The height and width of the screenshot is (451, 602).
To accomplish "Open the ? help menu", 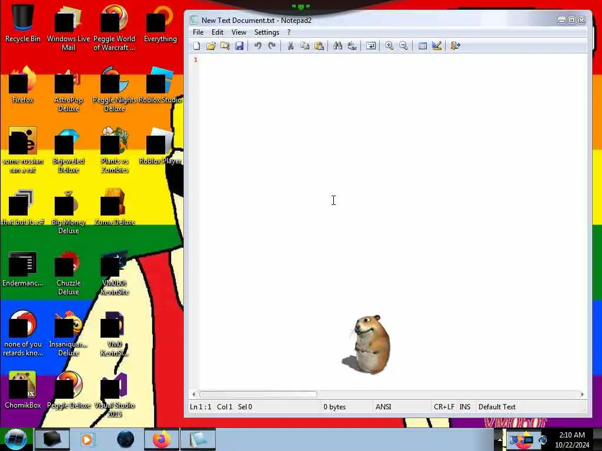I will 289,32.
